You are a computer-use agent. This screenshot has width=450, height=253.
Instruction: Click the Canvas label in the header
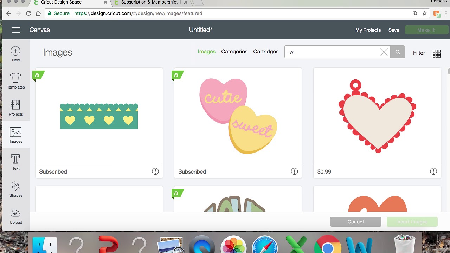[x=39, y=30]
